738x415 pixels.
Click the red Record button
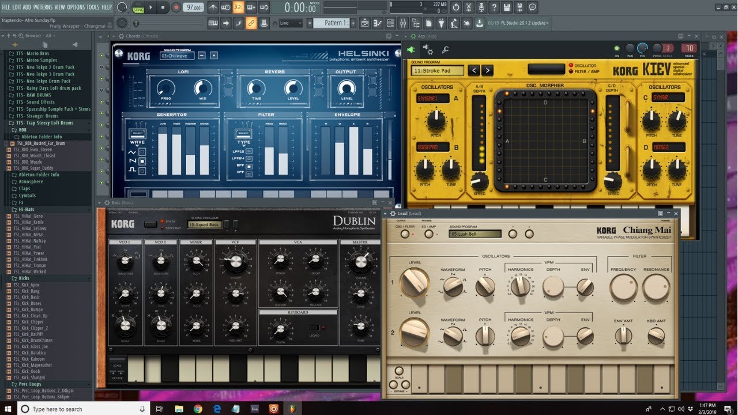(176, 7)
